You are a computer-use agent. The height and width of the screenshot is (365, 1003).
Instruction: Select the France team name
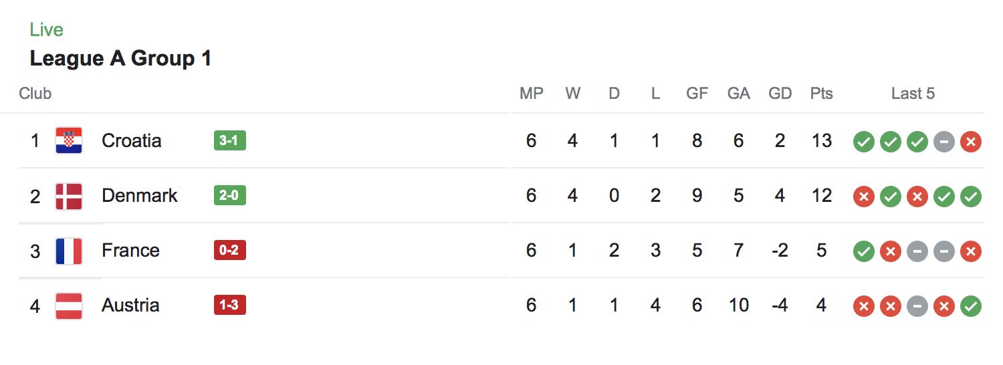tap(130, 251)
